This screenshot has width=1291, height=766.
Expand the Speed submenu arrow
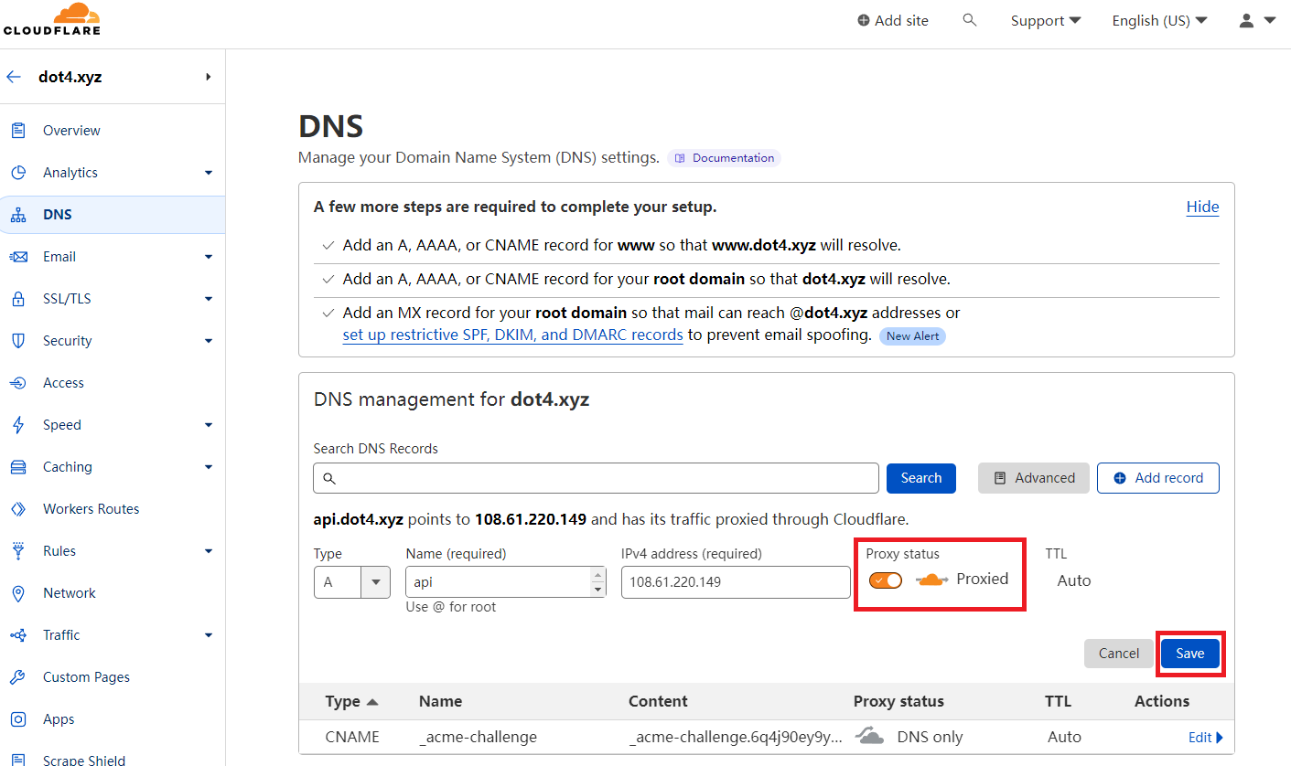[209, 425]
